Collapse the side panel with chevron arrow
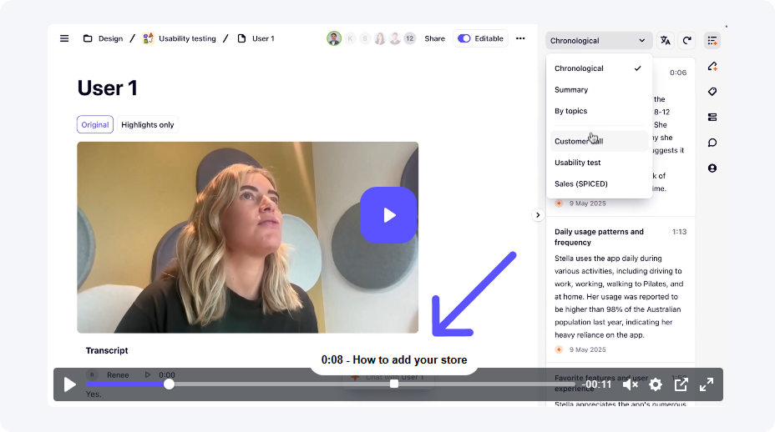The width and height of the screenshot is (775, 432). (538, 215)
